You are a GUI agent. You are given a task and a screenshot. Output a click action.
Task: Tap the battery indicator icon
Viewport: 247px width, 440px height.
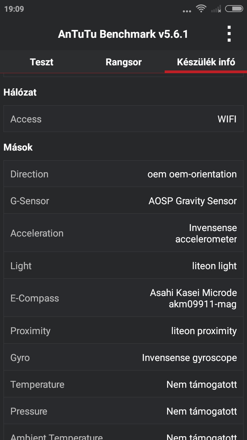[x=234, y=9]
